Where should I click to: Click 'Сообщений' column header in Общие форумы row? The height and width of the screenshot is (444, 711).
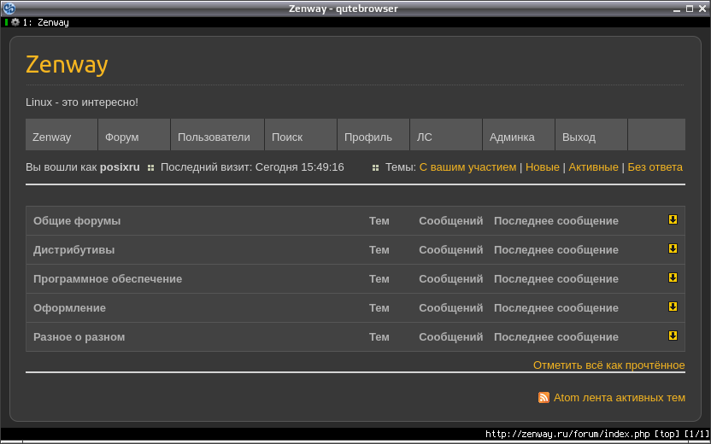click(x=450, y=220)
